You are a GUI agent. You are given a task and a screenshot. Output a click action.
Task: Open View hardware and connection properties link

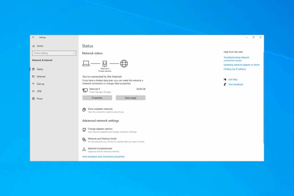coord(103,156)
